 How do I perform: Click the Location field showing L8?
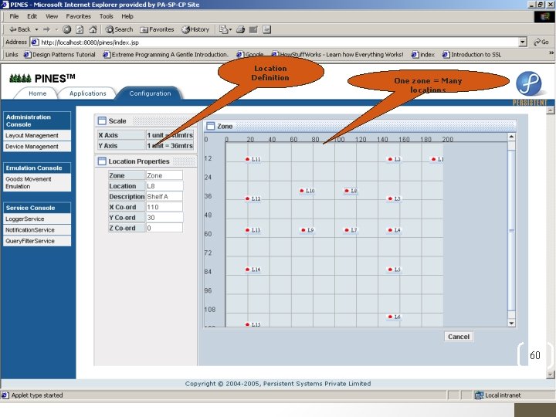tap(164, 186)
